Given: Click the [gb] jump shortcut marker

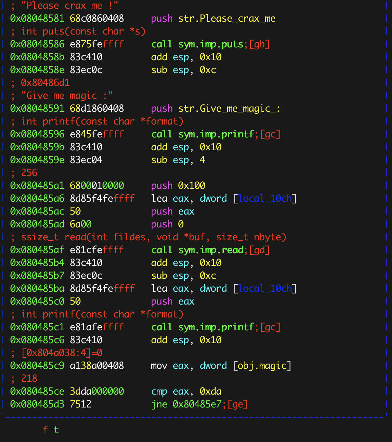Looking at the screenshot, I should 259,44.
